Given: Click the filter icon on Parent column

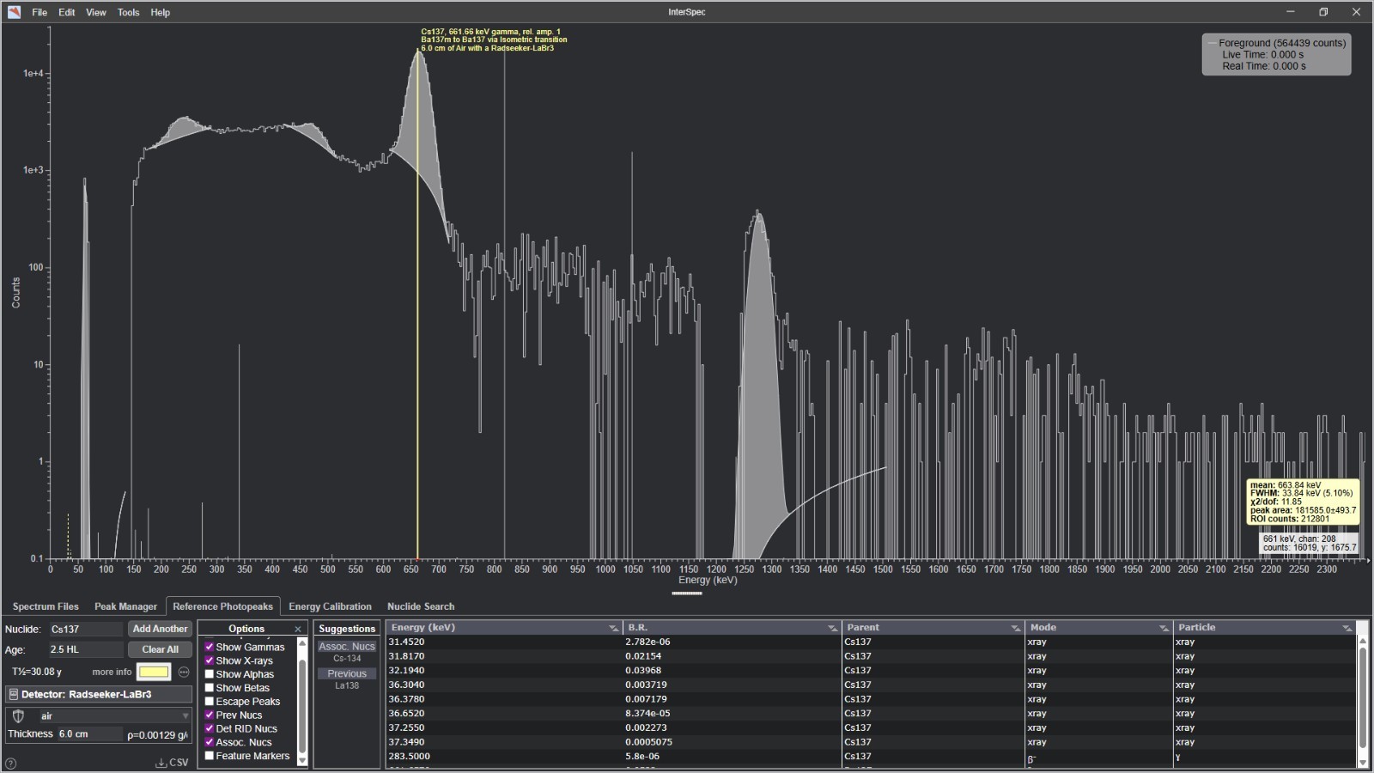Looking at the screenshot, I should [1013, 627].
